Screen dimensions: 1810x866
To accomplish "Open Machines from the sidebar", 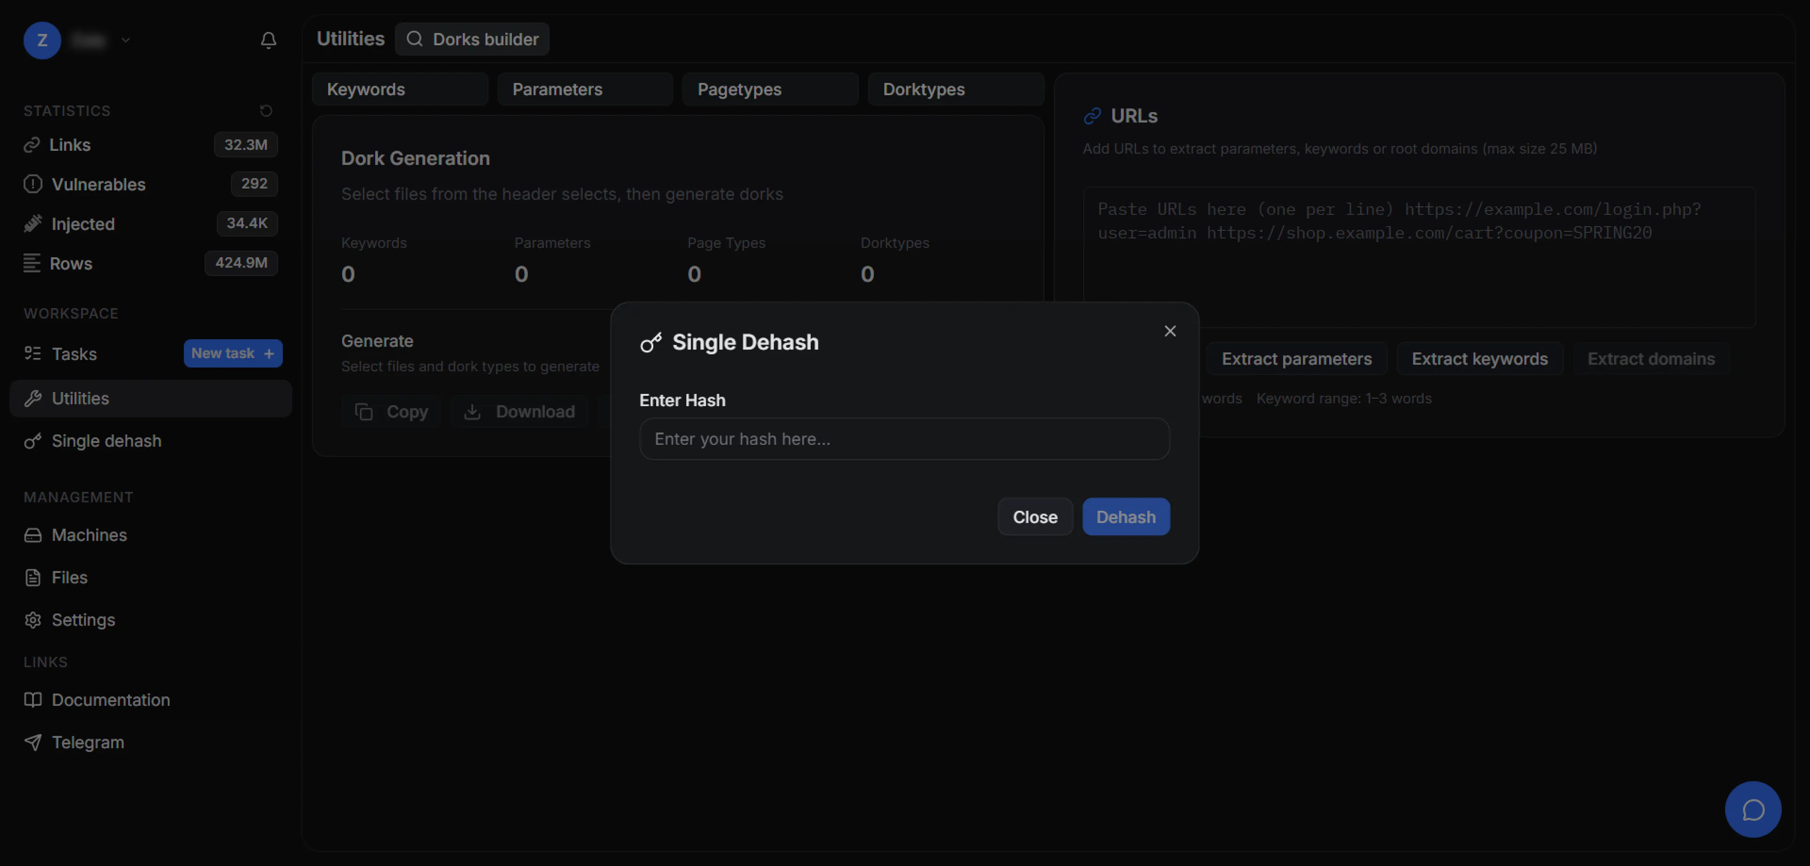I will click(89, 534).
